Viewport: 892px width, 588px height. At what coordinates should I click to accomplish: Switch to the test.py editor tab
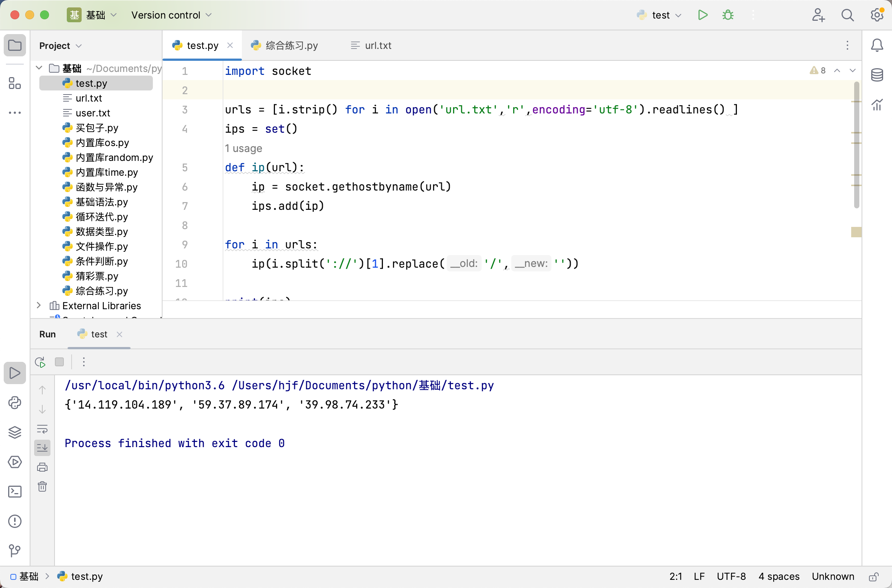[x=202, y=45]
